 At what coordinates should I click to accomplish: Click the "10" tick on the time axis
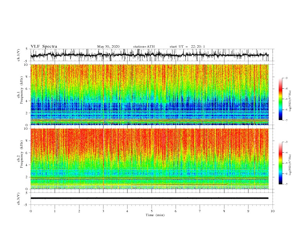273,211
